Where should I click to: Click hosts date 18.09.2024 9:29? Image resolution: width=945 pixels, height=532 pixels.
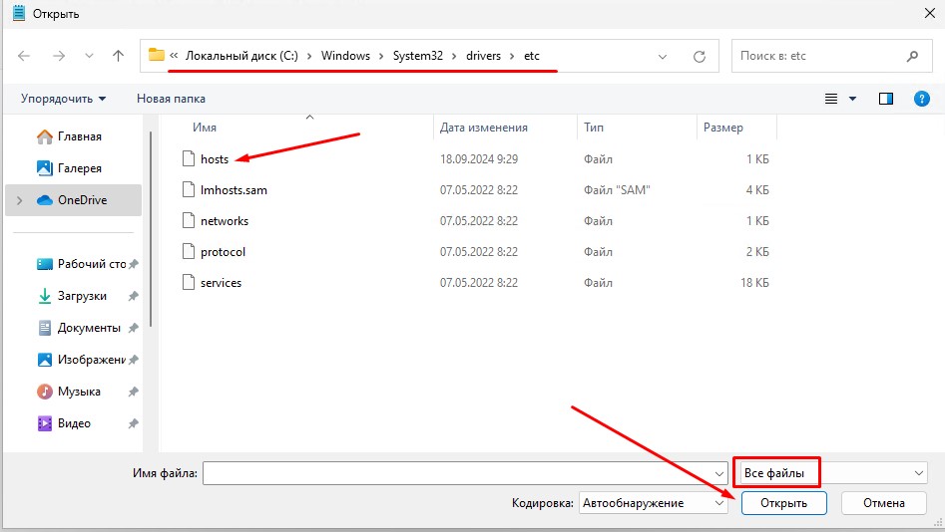(479, 159)
